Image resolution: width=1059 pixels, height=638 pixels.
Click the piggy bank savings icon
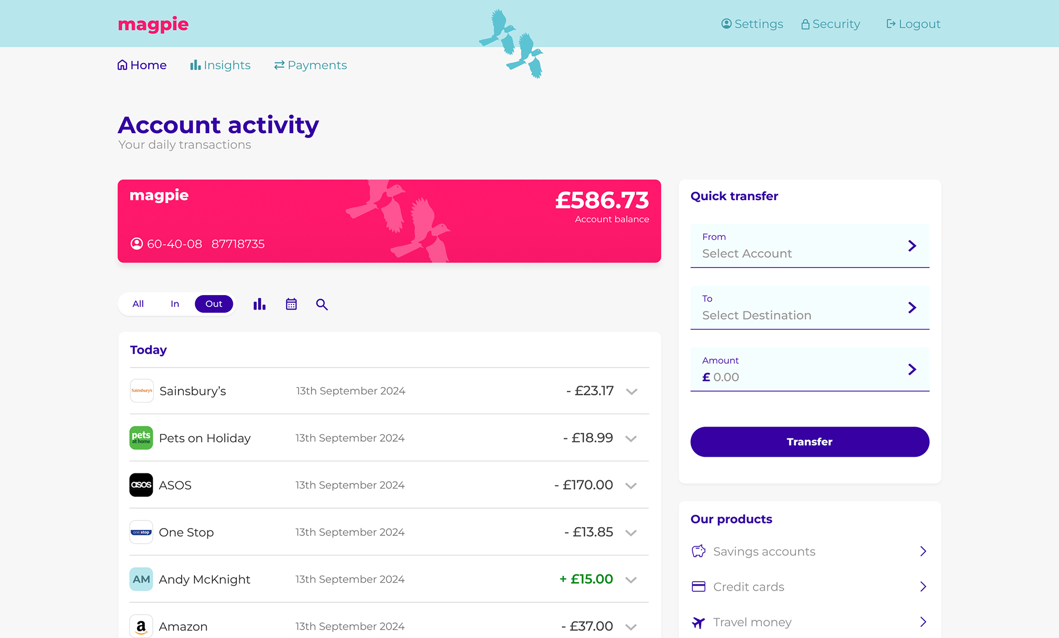pos(698,551)
